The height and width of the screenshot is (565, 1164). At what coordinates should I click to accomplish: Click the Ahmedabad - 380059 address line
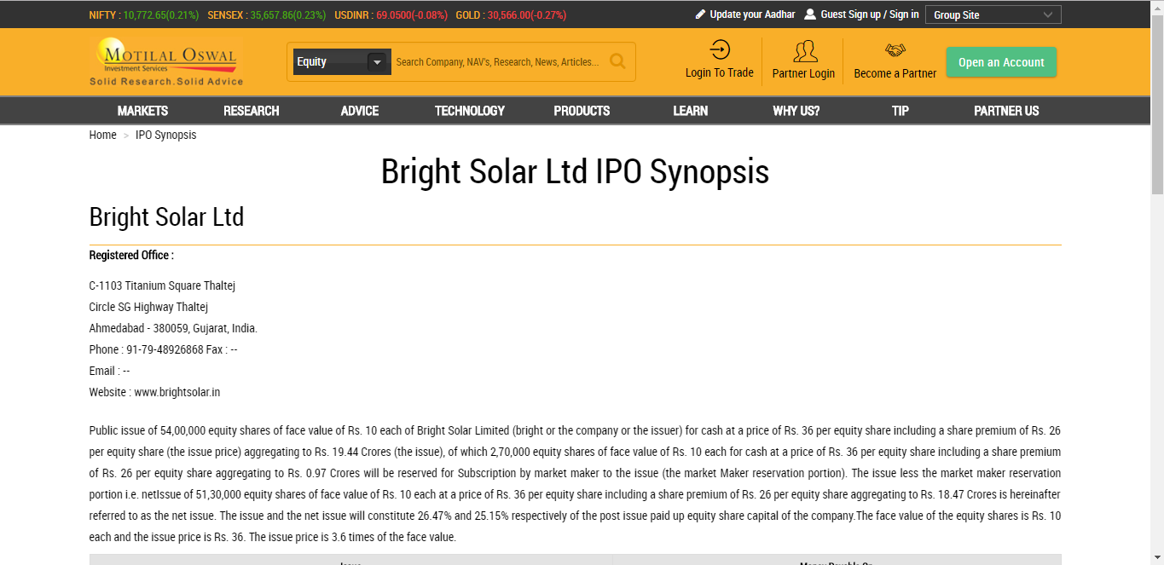pos(173,328)
